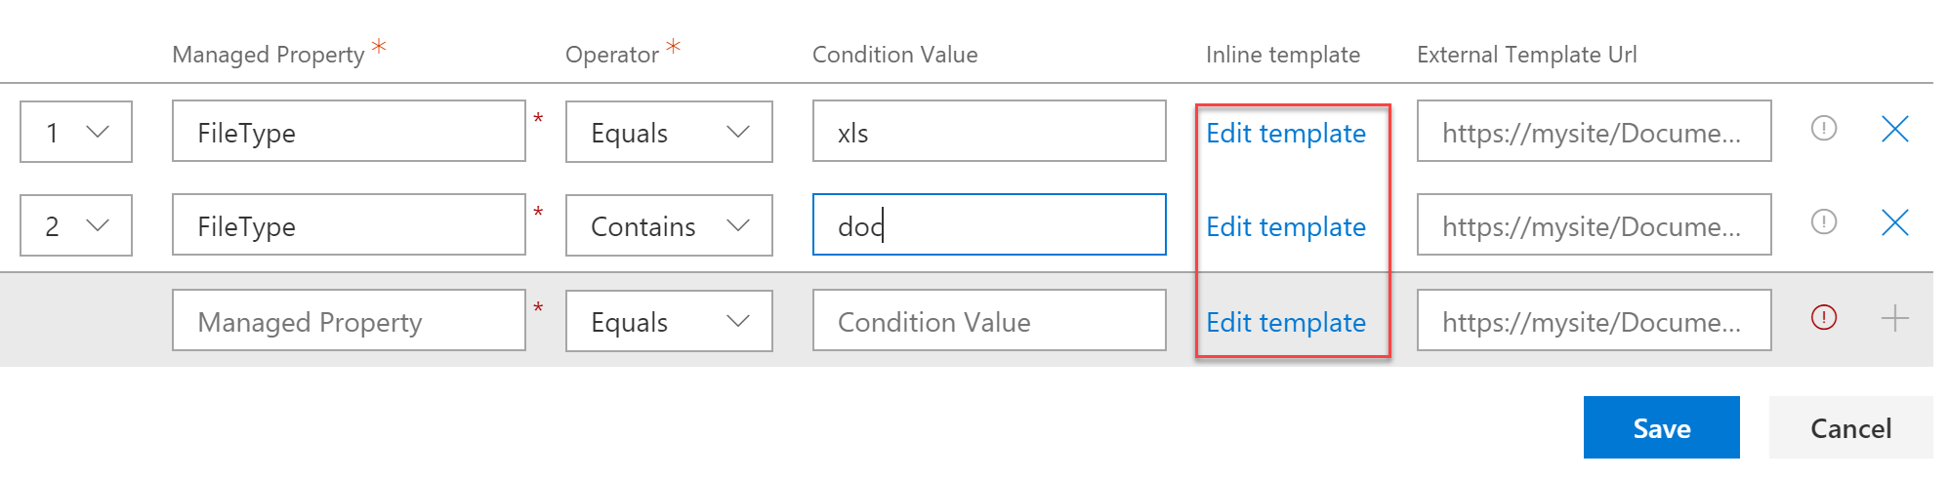
Task: Open the order dropdown showing 2
Action: click(76, 225)
